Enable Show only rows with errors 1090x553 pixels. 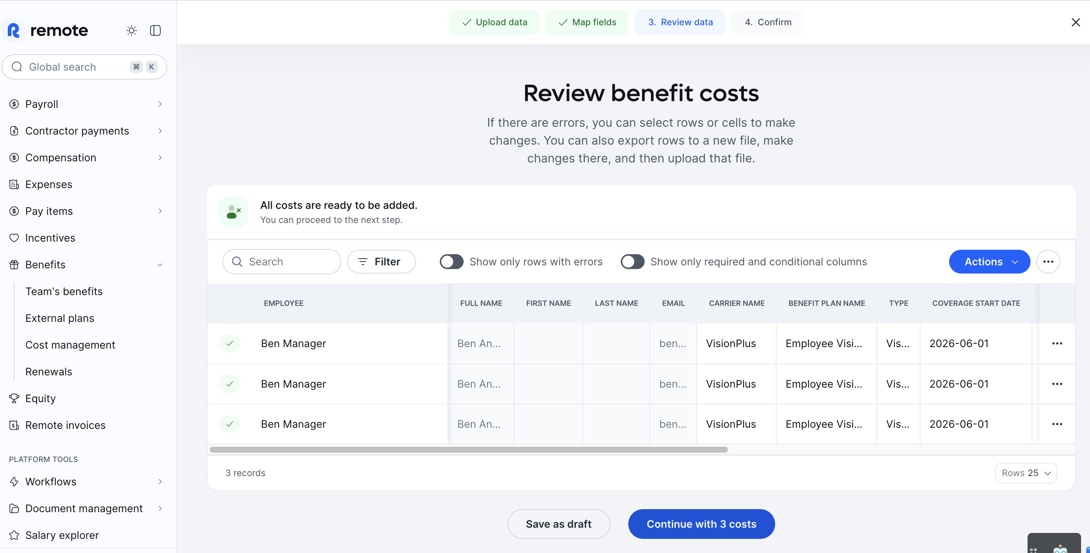click(451, 262)
